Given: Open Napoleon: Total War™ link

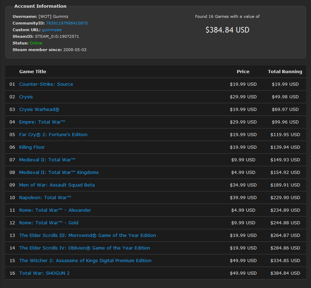Looking at the screenshot, I should coord(45,197).
